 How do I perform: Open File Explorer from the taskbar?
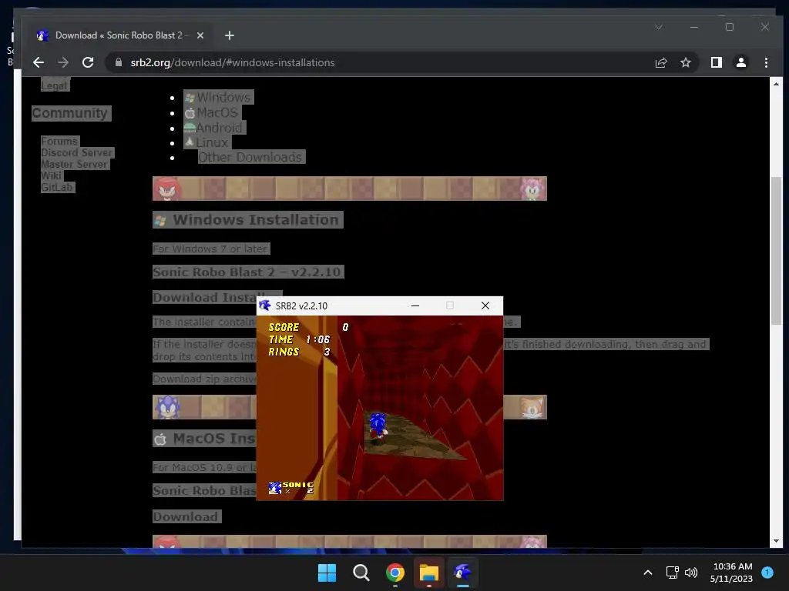coord(429,573)
